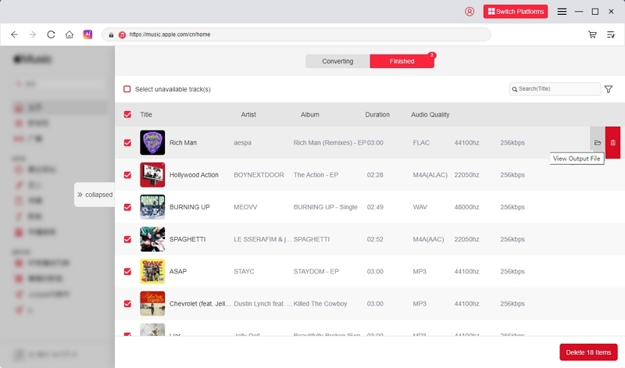625x368 pixels.
Task: Click the Artist column header
Action: tap(248, 114)
